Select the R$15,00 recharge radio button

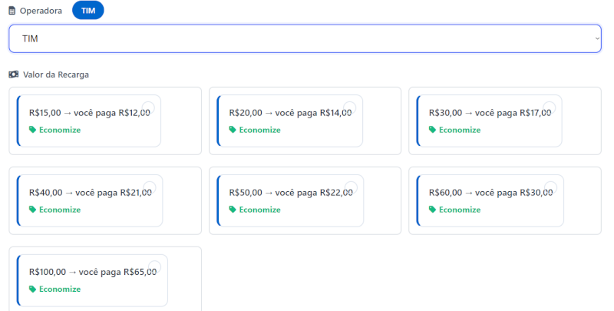click(x=148, y=108)
